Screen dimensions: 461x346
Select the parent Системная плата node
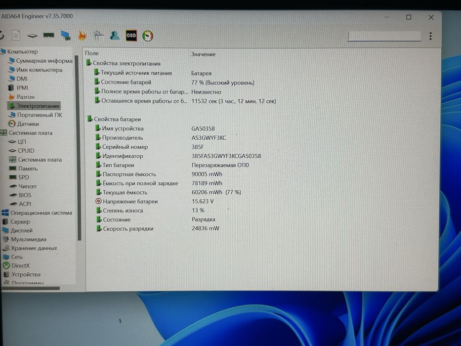point(27,132)
